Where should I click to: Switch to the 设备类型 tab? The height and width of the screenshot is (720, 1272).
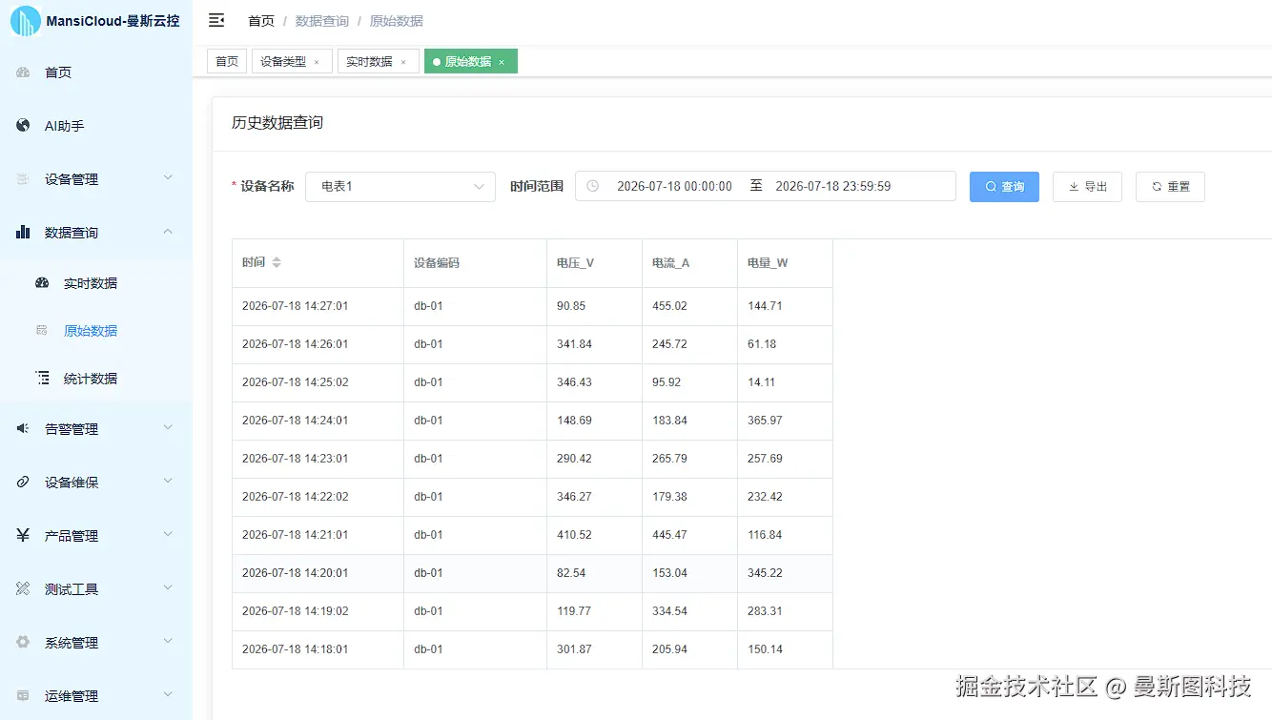pos(292,61)
